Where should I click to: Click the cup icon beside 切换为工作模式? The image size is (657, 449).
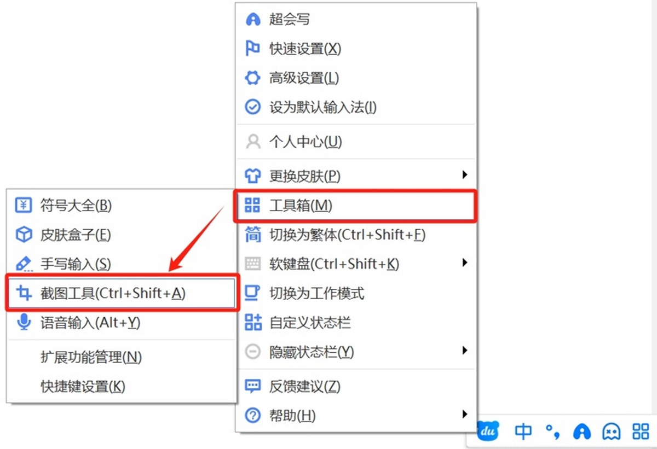(252, 294)
